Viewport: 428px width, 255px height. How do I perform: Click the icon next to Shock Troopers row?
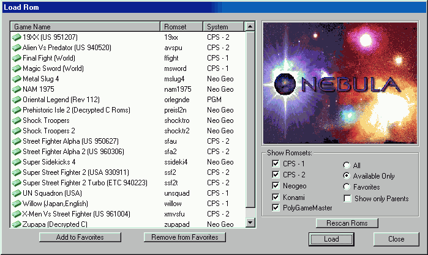(17, 120)
